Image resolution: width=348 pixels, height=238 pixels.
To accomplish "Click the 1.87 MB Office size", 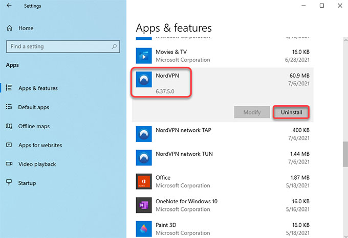I will (300, 178).
